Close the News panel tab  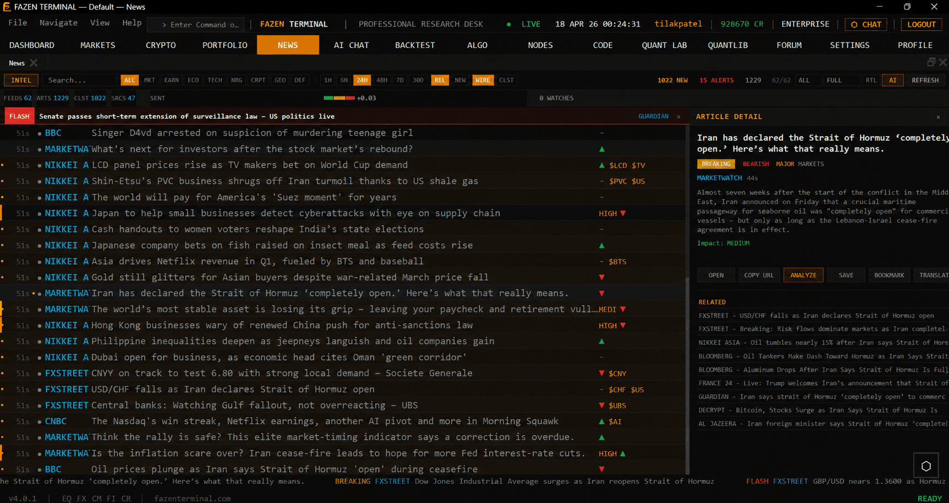pos(34,63)
